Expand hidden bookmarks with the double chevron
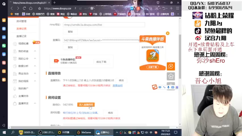Image resolution: width=242 pixels, height=136 pixels. tap(178, 14)
